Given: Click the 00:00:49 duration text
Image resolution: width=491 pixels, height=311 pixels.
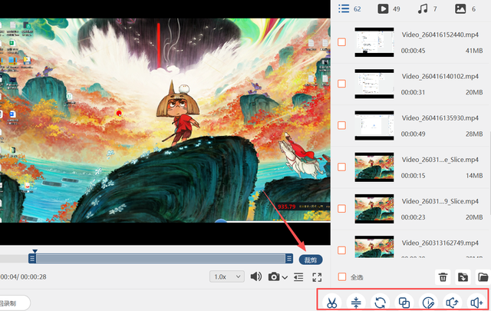Looking at the screenshot, I should pyautogui.click(x=413, y=134).
